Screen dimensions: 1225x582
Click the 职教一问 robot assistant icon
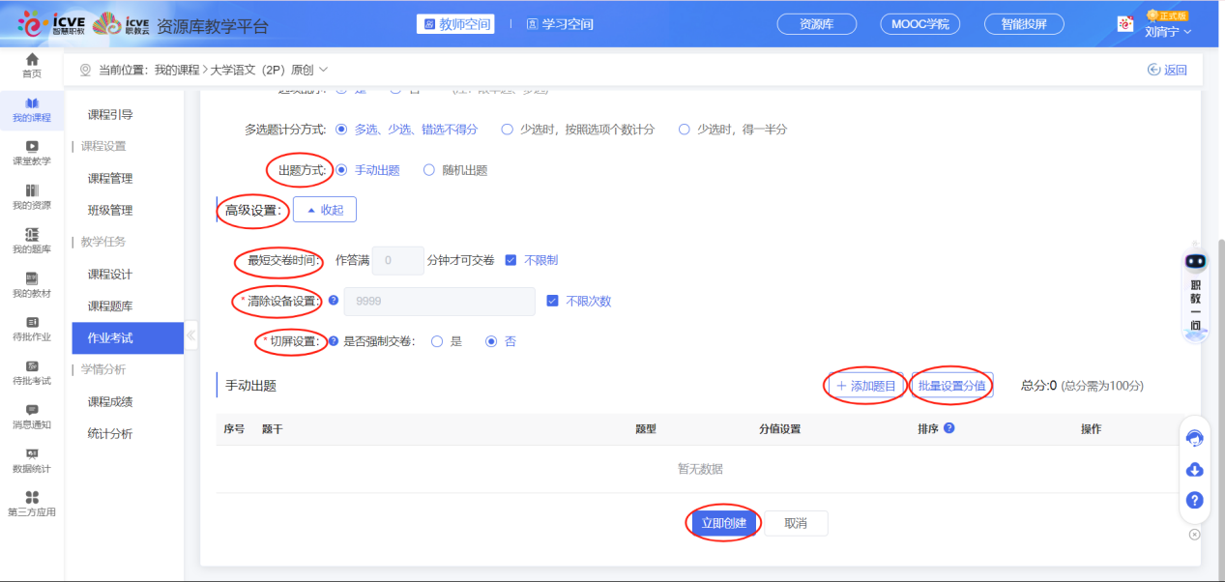coord(1196,262)
